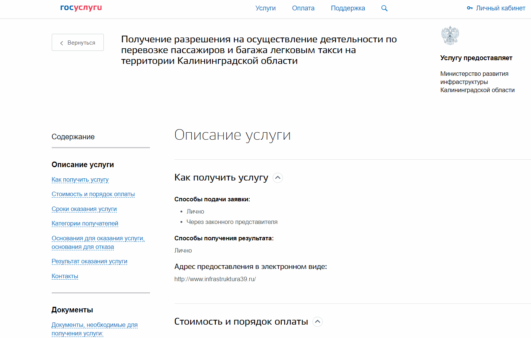This screenshot has height=338, width=531.
Task: Click the Содержание sidebar title
Action: click(x=73, y=137)
